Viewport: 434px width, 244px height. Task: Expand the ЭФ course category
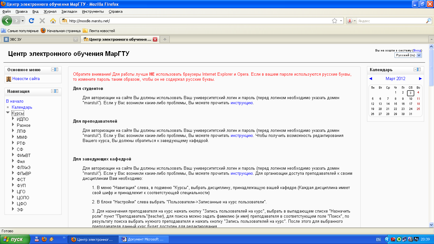pos(13,209)
